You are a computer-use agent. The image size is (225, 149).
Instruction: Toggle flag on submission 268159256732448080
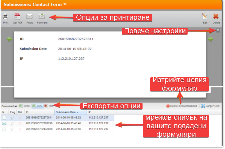pyautogui.click(x=12, y=129)
